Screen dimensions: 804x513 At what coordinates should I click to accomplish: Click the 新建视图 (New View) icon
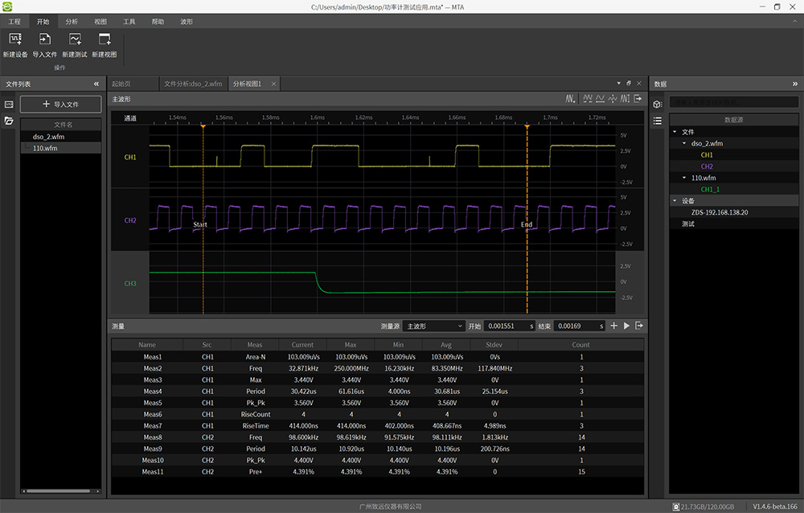pos(104,39)
